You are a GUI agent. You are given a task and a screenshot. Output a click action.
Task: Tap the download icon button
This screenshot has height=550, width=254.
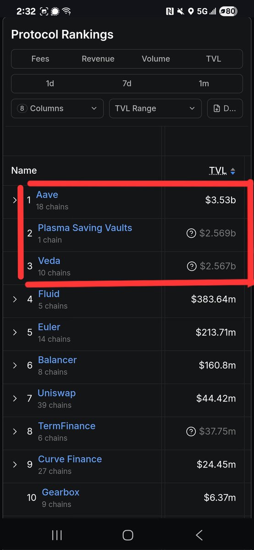tap(225, 109)
